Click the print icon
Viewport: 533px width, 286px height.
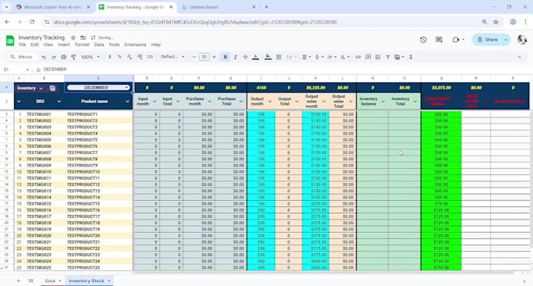(63, 57)
